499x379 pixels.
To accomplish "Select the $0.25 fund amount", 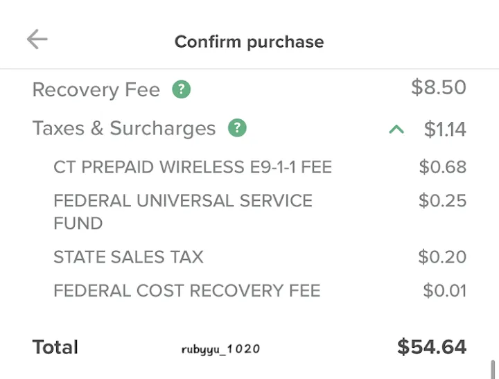I will pos(442,201).
